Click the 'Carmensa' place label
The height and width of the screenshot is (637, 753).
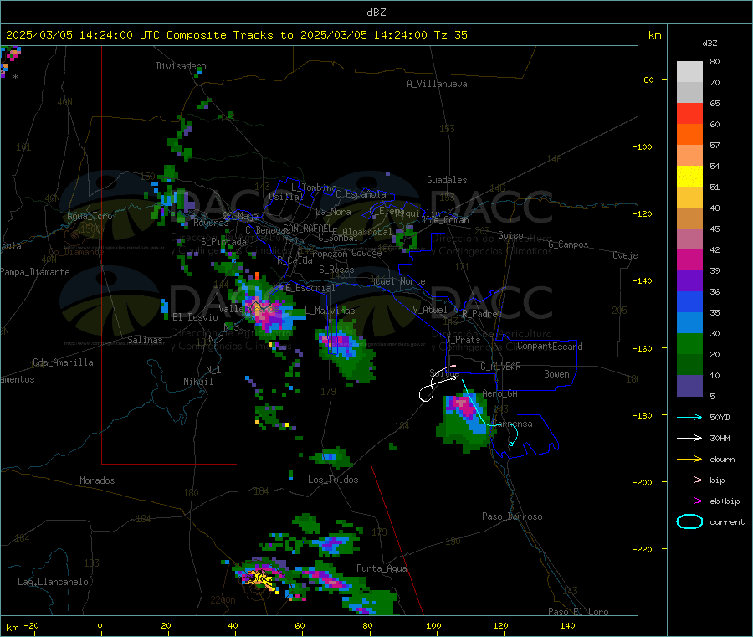[x=512, y=424]
